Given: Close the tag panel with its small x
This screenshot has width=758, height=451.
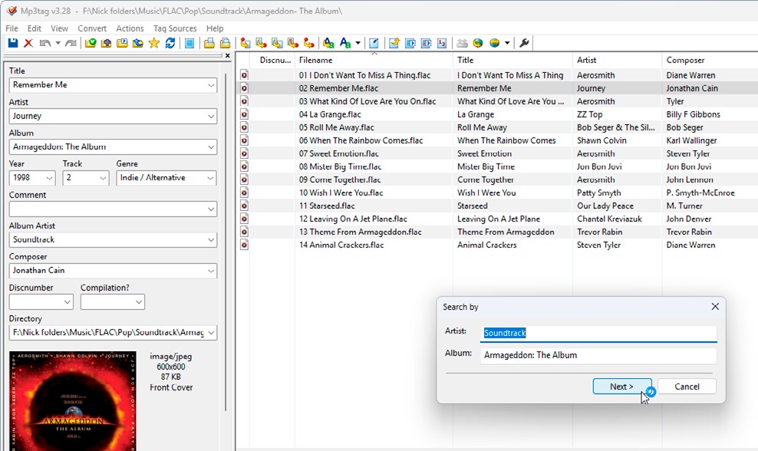Looking at the screenshot, I should [x=228, y=55].
